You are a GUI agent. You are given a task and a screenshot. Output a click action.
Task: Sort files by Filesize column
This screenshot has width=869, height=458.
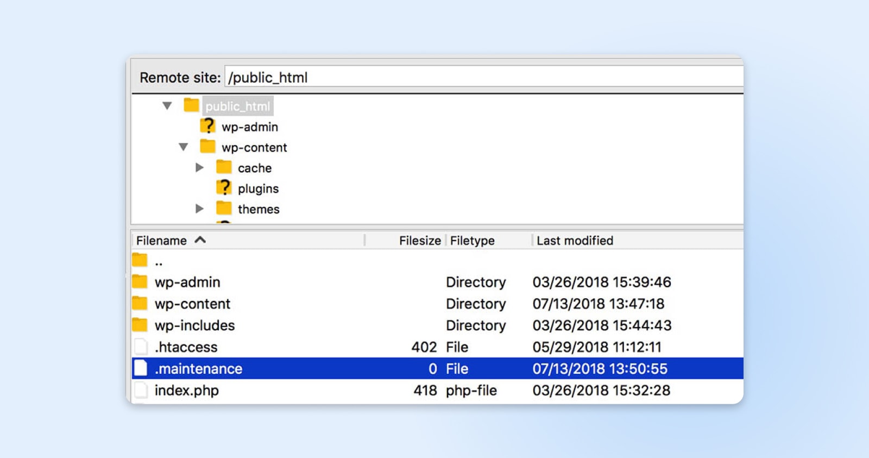[419, 241]
